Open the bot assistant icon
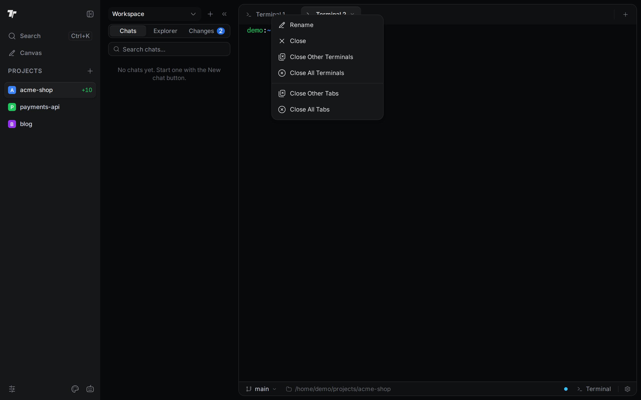This screenshot has width=641, height=400. pos(90,389)
